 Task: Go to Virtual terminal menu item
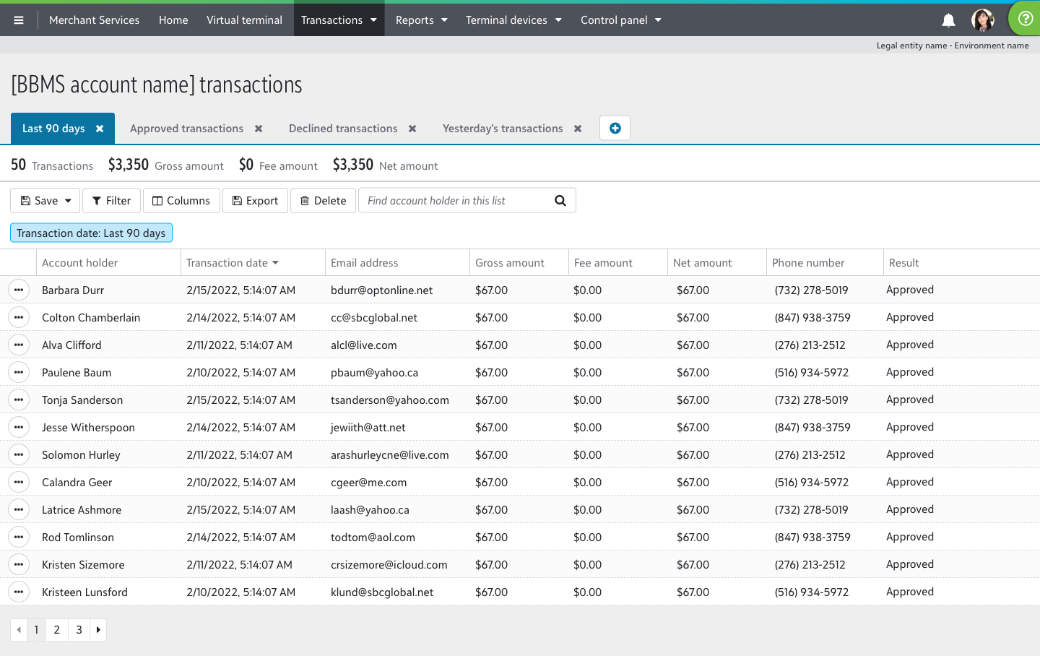[x=244, y=20]
